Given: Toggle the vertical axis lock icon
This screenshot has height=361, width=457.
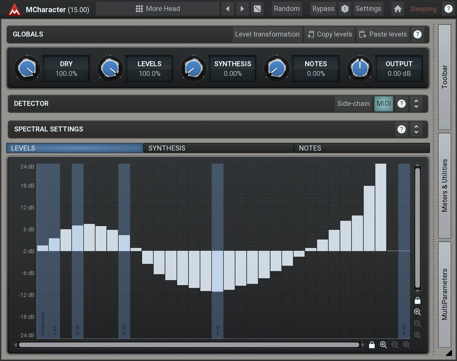Looking at the screenshot, I should point(417,300).
